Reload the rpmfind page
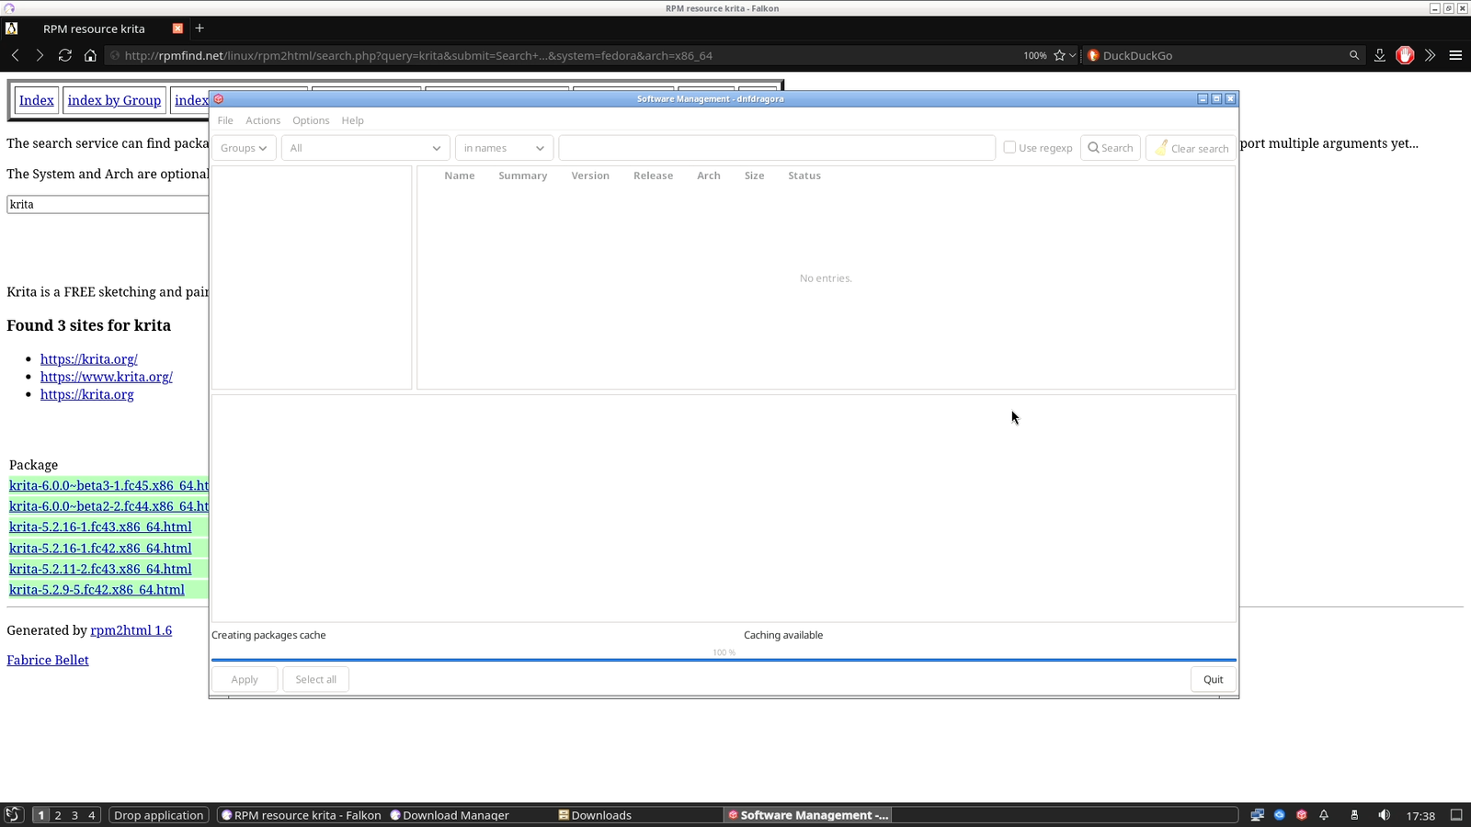The width and height of the screenshot is (1471, 827). (64, 55)
